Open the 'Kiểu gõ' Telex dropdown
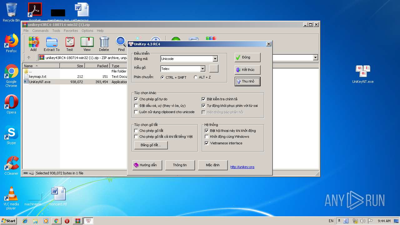Screen dimensions: 400x225 pos(202,69)
